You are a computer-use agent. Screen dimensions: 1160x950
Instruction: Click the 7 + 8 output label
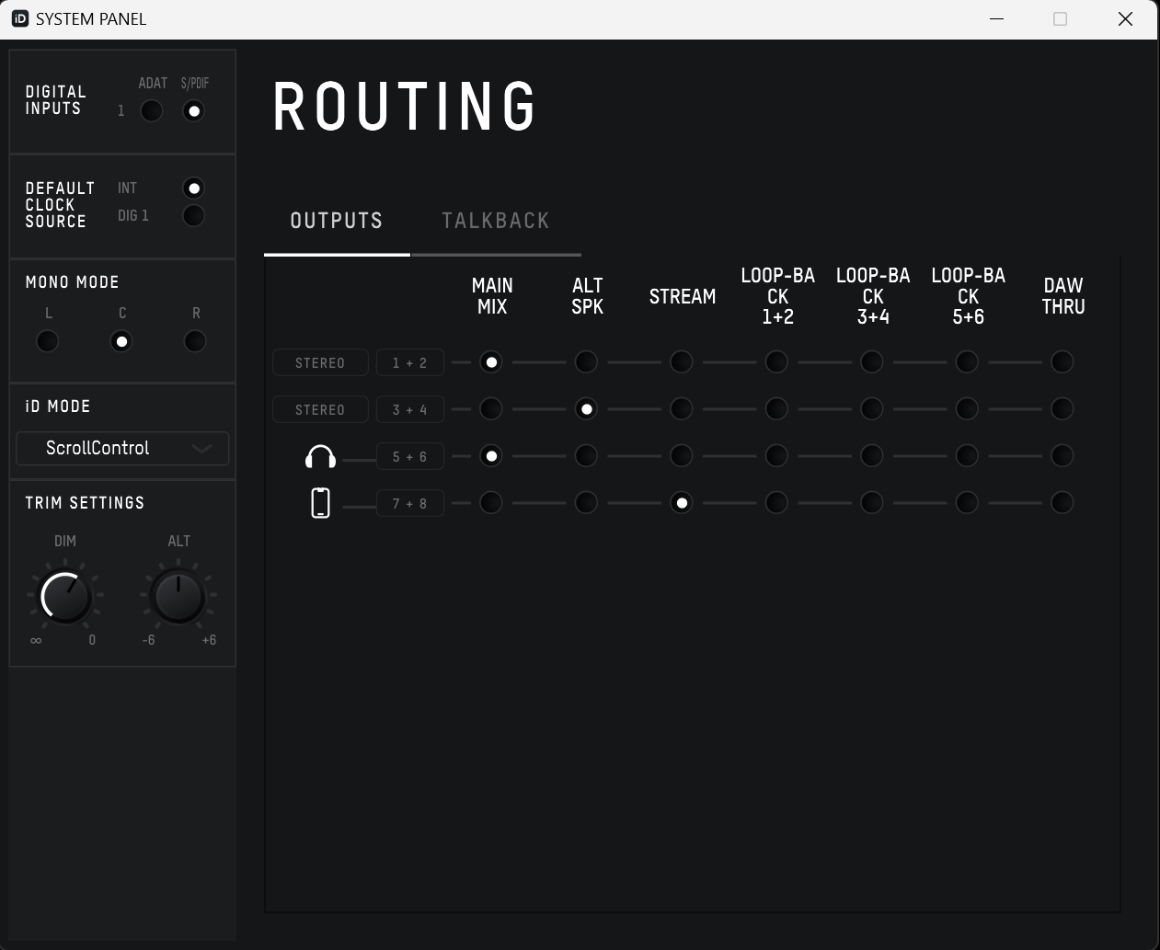coord(410,503)
